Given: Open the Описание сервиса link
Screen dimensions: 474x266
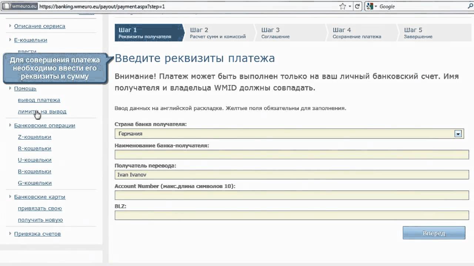Looking at the screenshot, I should click(40, 26).
